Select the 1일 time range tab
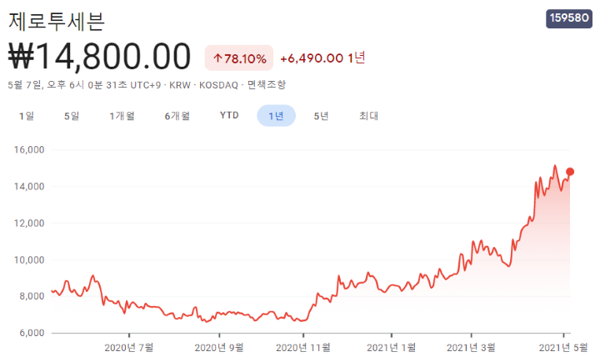This screenshot has width=600, height=362. (x=27, y=116)
